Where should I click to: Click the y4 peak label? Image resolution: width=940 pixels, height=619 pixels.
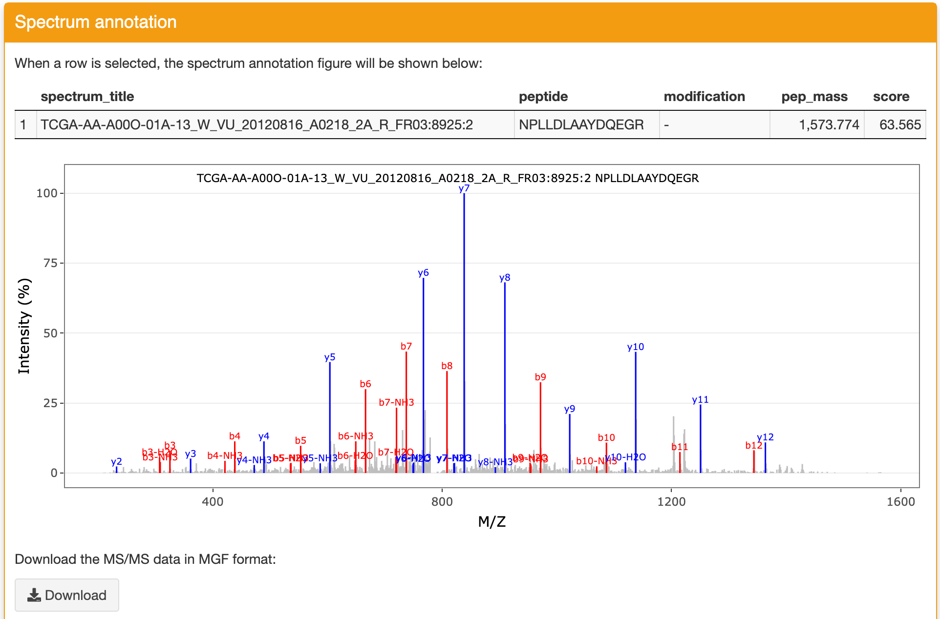coord(264,436)
